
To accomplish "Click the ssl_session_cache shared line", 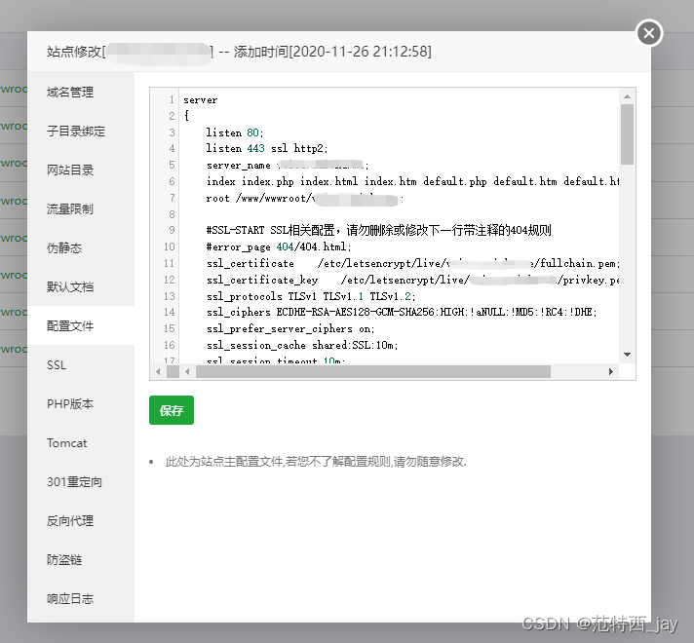I will [302, 345].
